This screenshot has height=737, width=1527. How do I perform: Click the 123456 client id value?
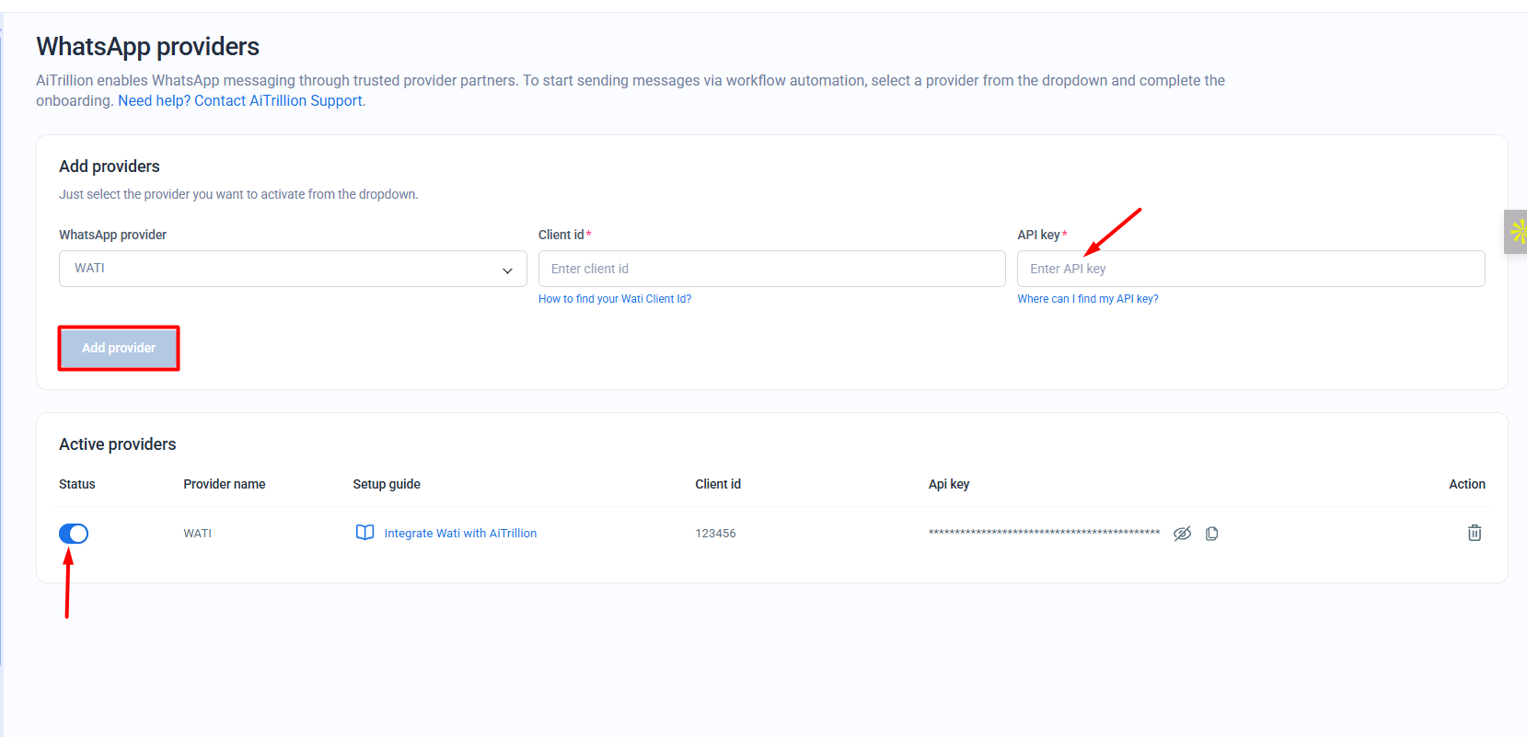(x=715, y=534)
